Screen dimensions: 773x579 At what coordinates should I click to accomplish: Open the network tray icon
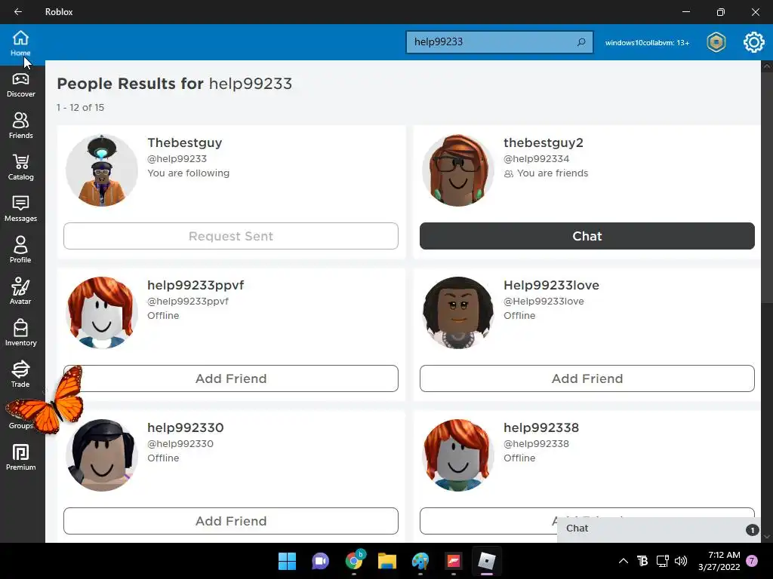click(662, 561)
